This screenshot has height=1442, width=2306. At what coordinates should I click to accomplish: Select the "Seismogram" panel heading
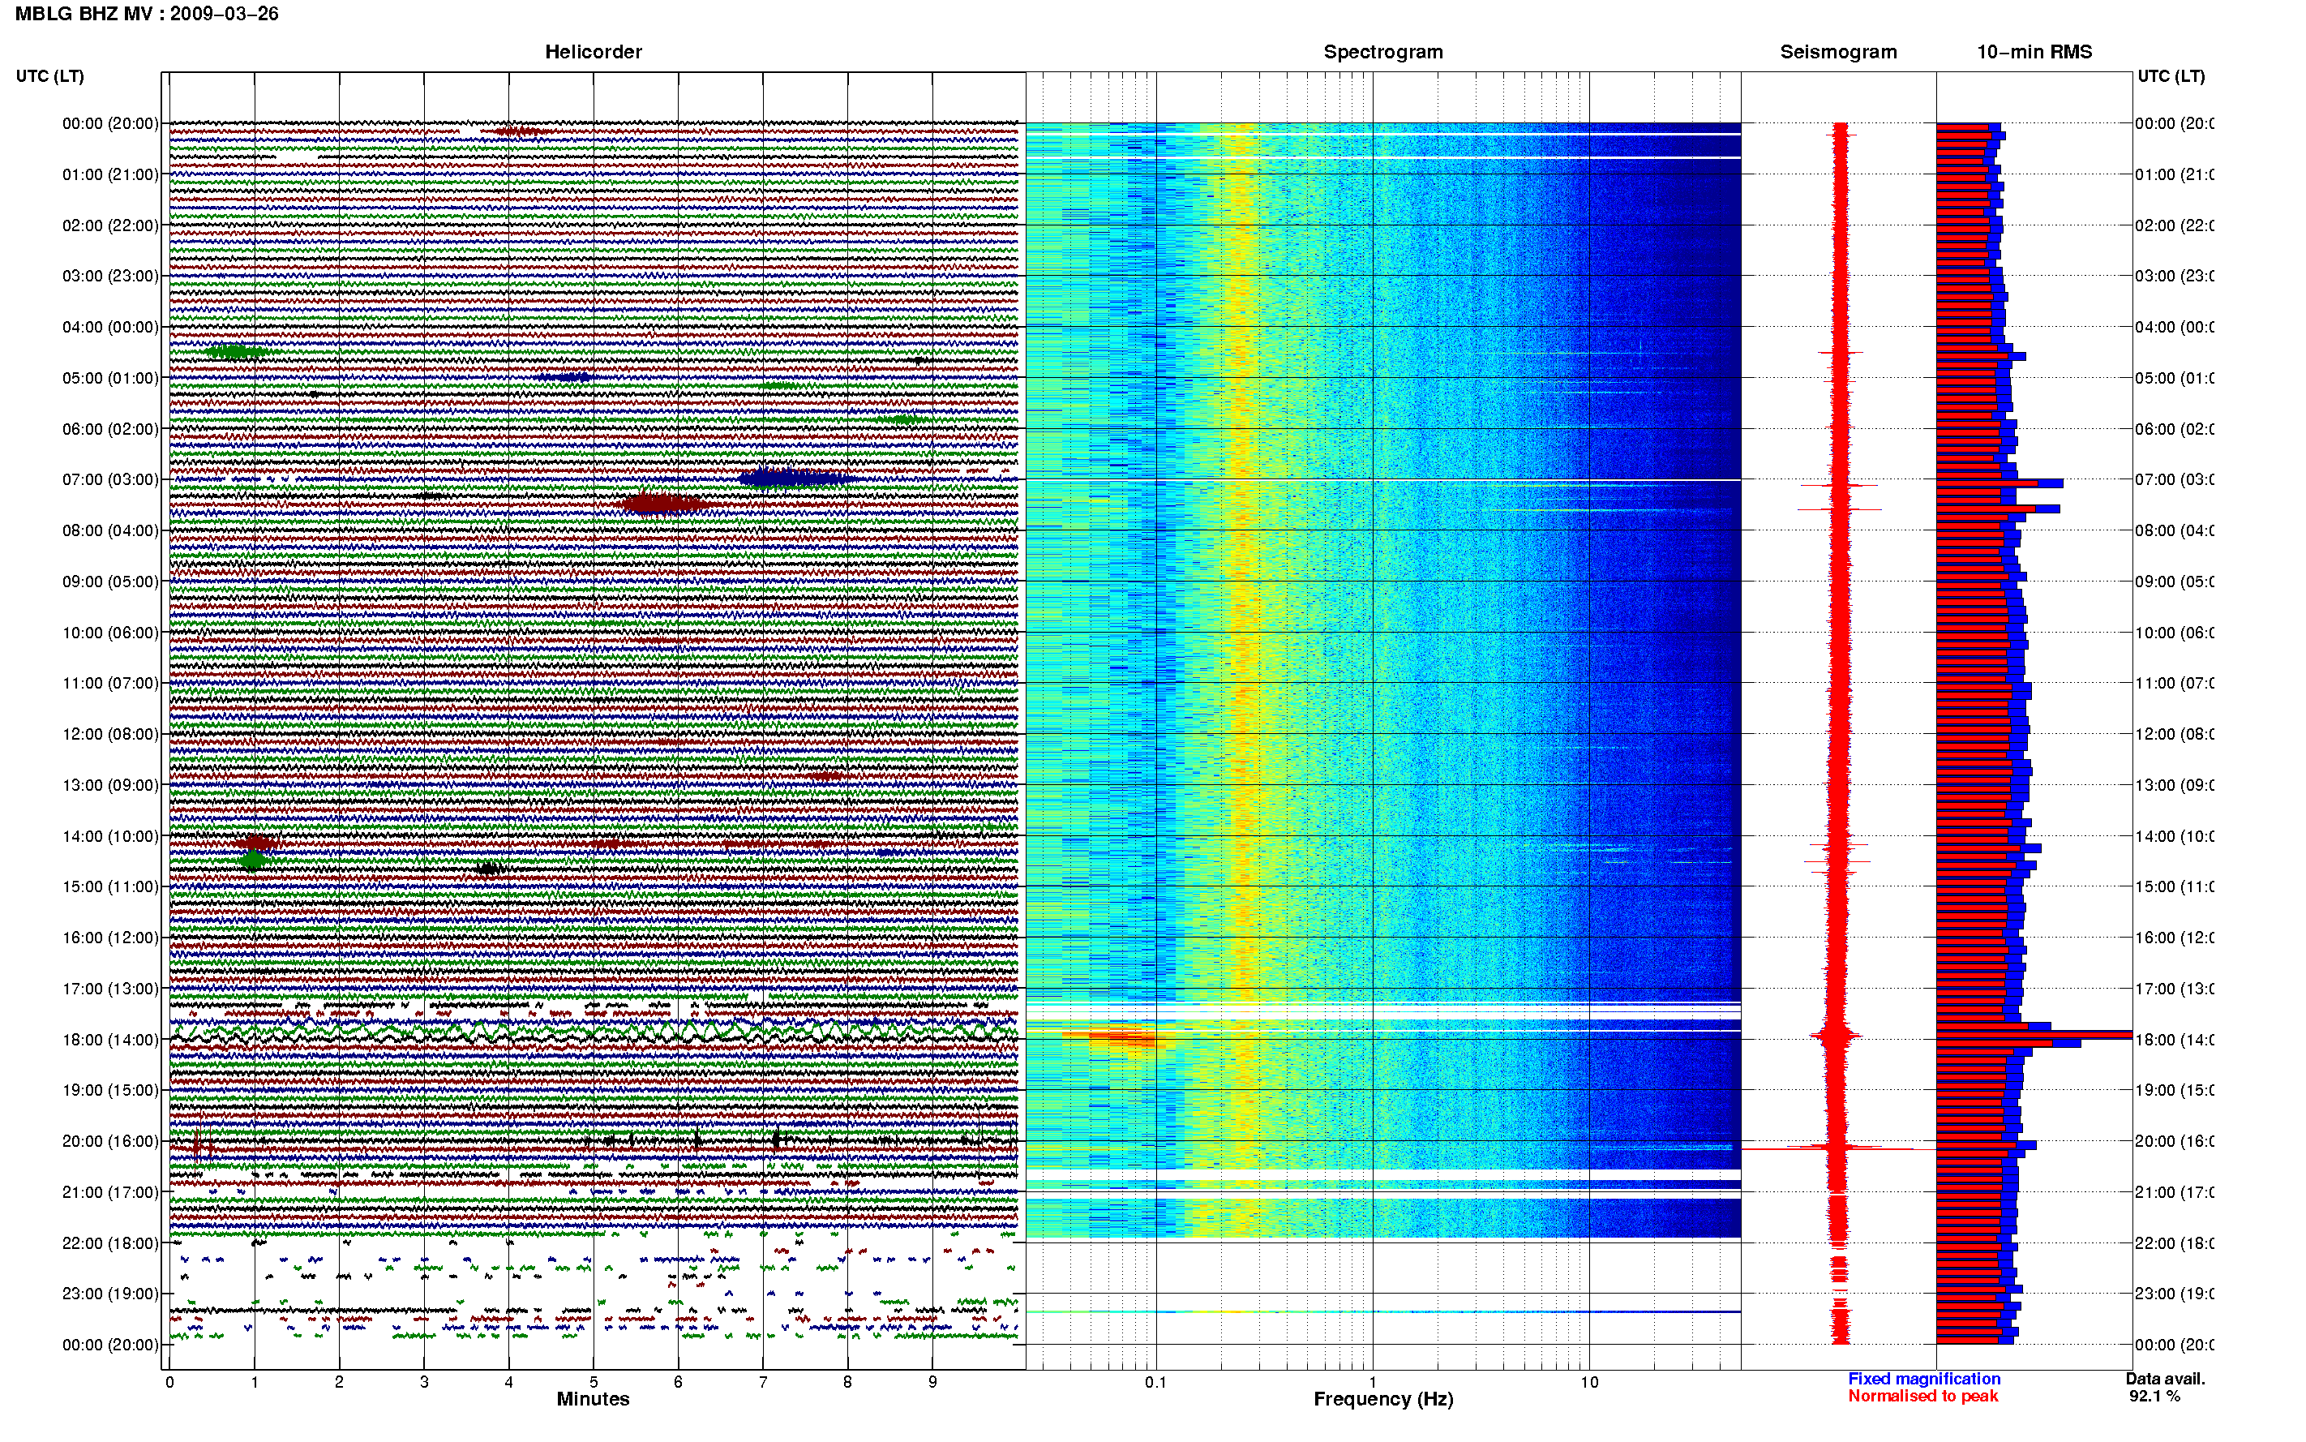1838,52
